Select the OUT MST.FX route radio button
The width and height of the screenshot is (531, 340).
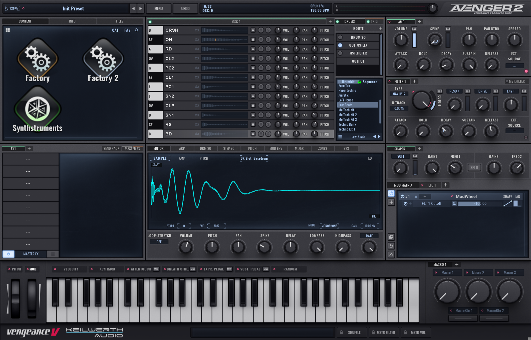point(340,45)
